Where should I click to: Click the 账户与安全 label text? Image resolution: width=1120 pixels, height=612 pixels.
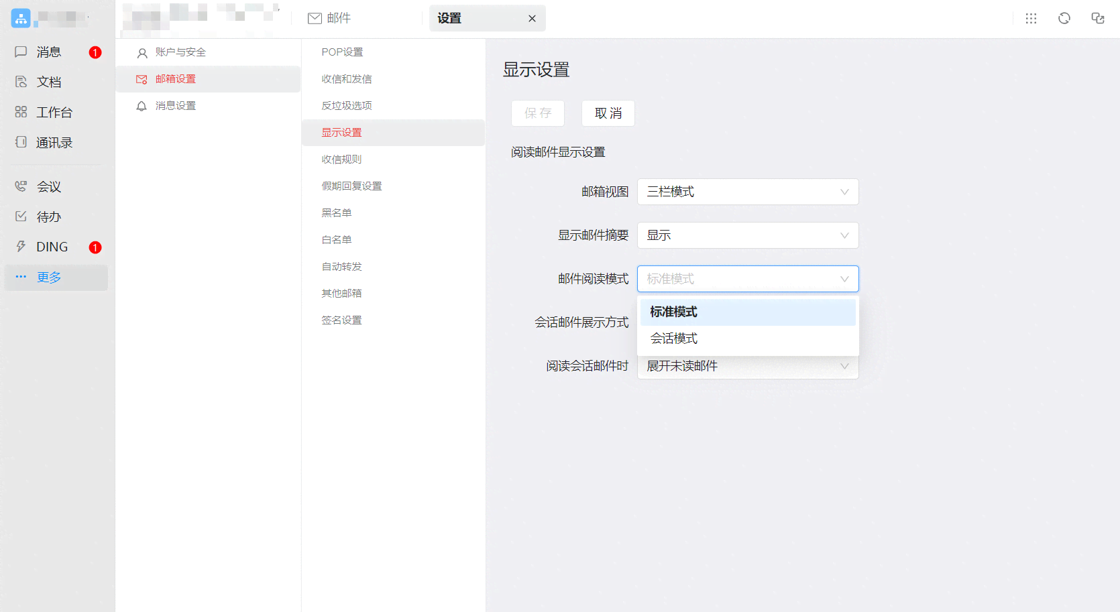point(180,52)
